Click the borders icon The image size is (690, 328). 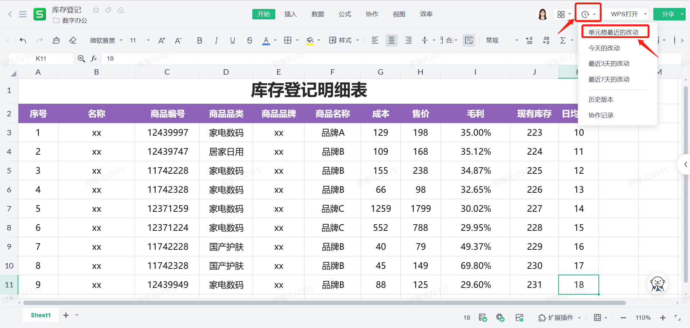[288, 40]
